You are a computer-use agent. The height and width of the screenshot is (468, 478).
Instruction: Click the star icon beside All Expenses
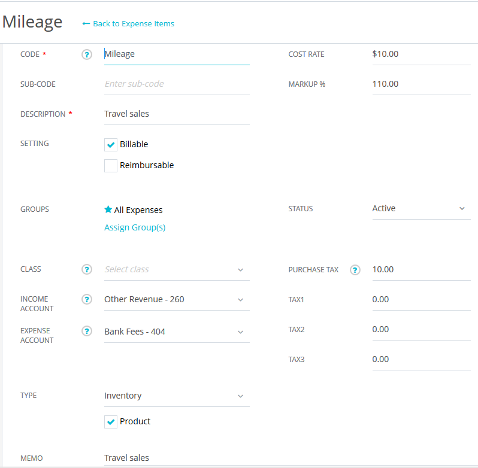108,209
